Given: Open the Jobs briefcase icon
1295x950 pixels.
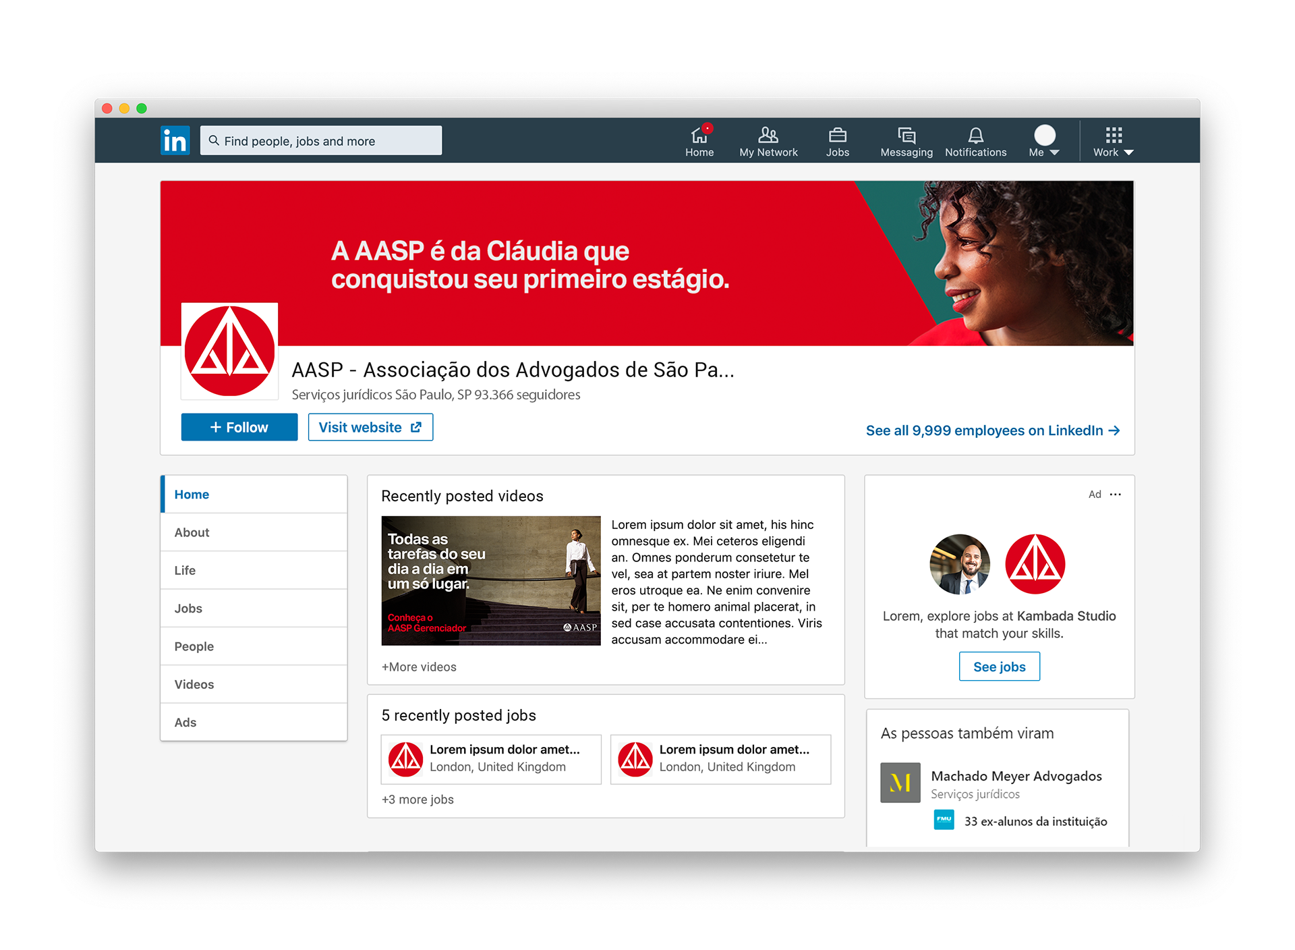Looking at the screenshot, I should point(838,135).
